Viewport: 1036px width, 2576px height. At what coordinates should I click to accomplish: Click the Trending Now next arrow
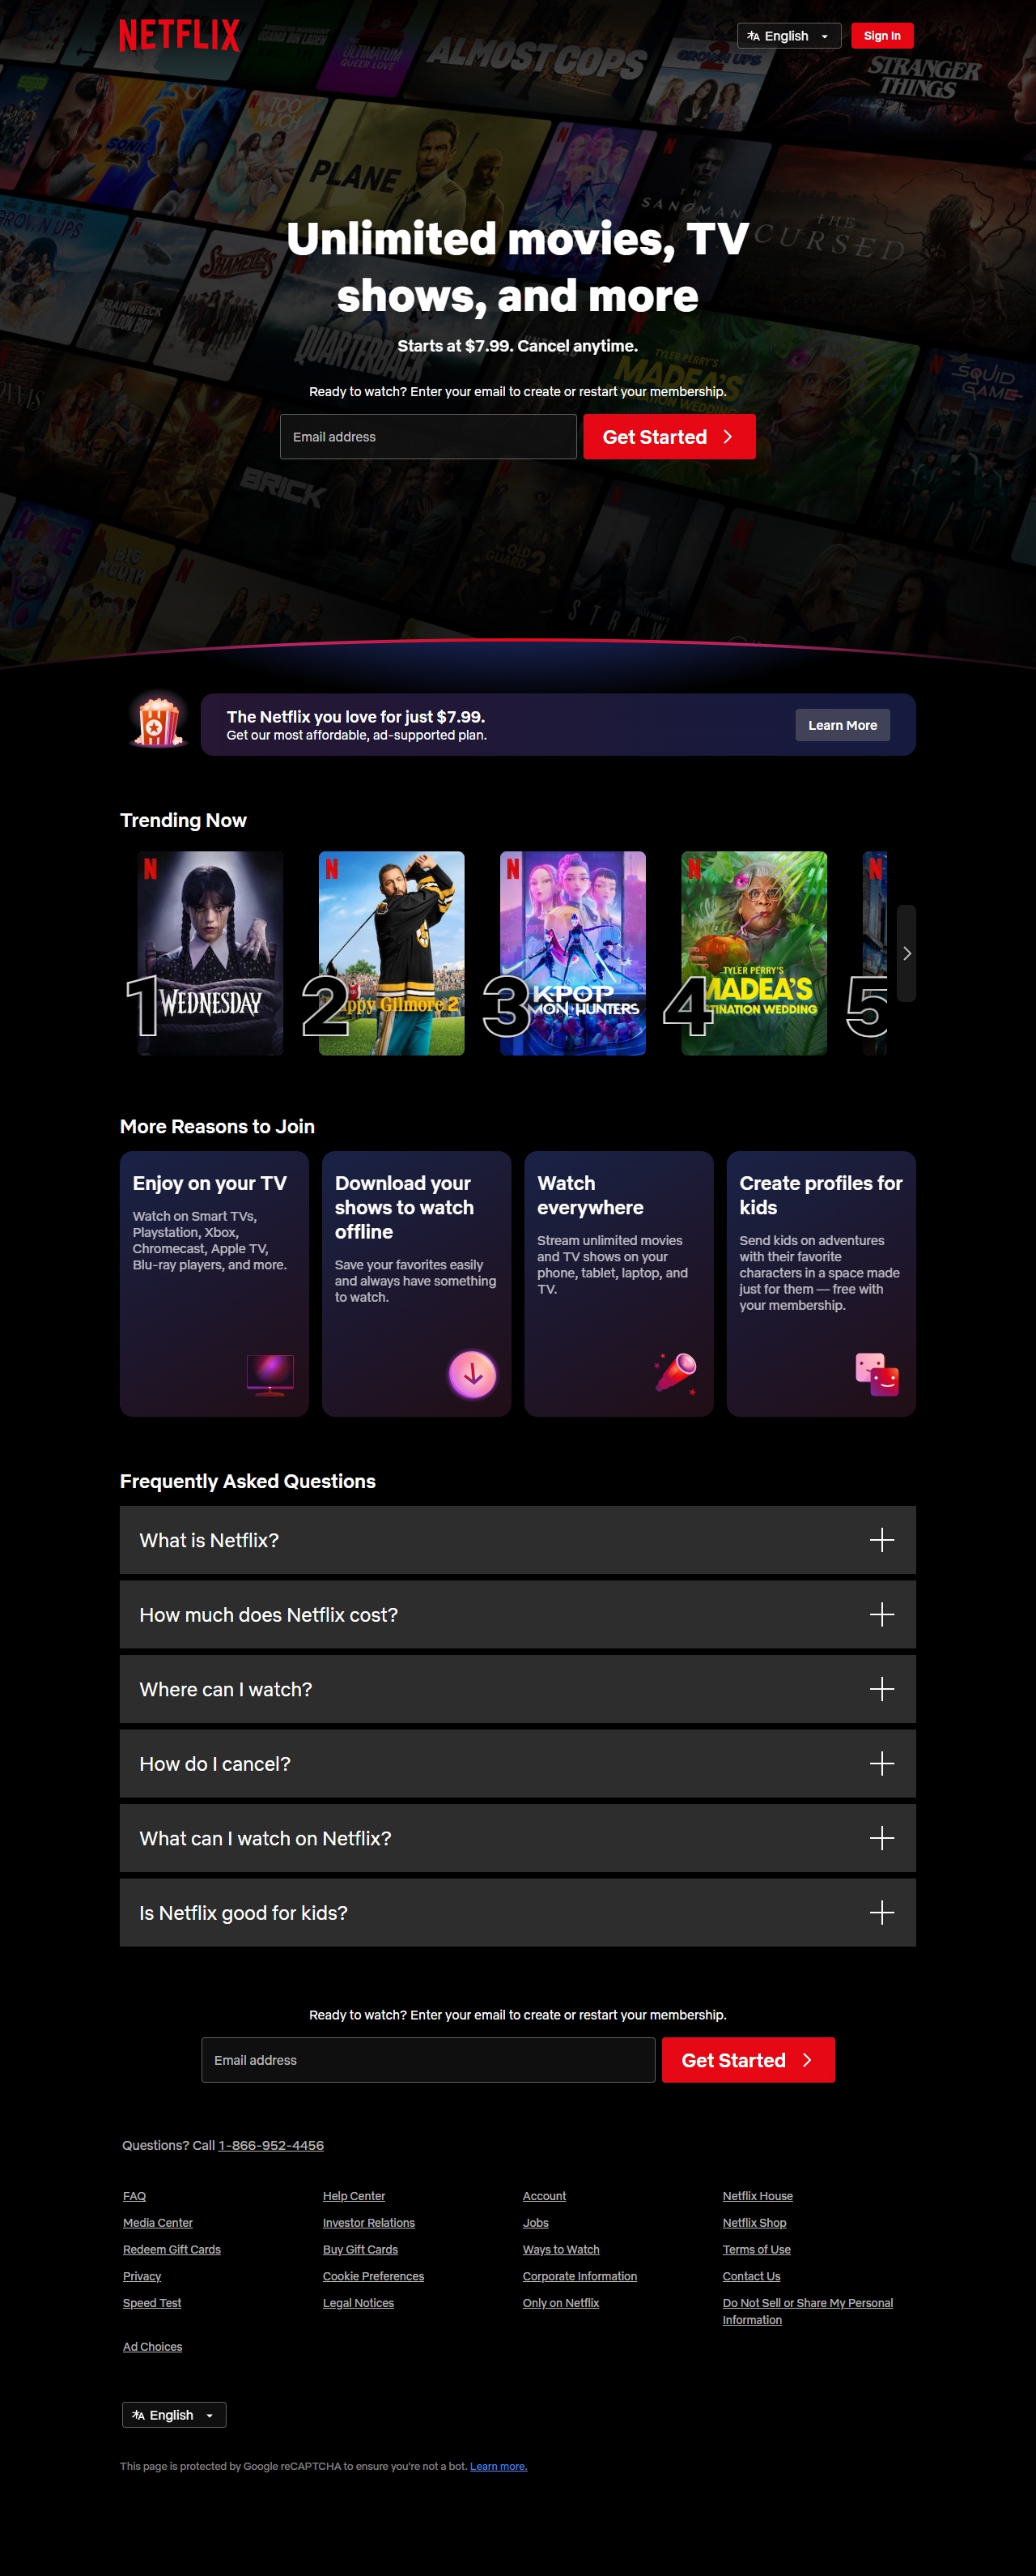(x=906, y=953)
